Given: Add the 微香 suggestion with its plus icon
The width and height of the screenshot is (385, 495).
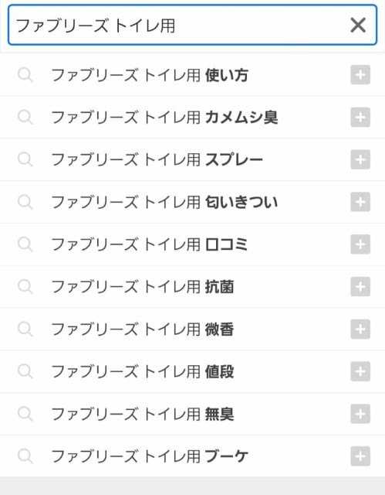Looking at the screenshot, I should (360, 329).
